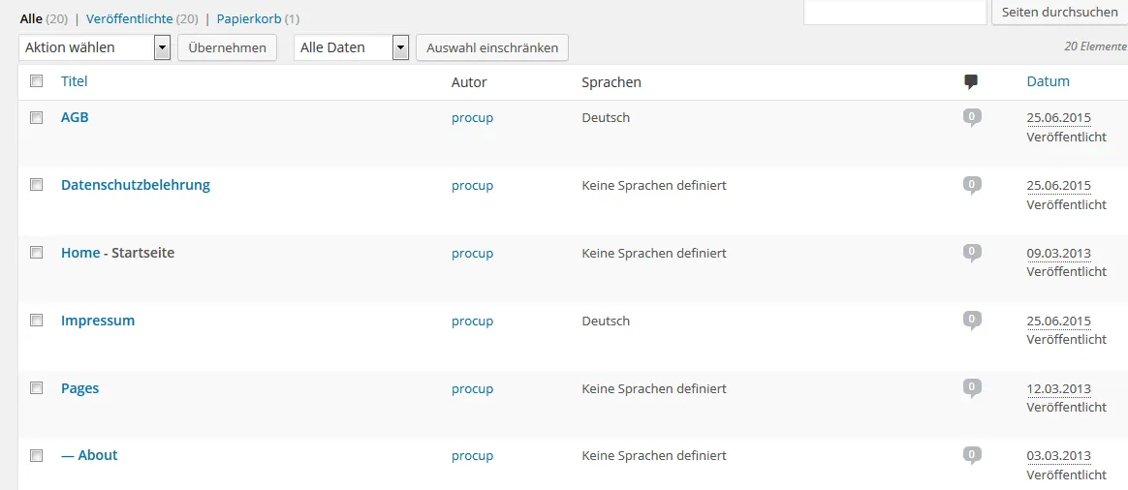Click comment count bubble in Home row
1128x490 pixels.
pyautogui.click(x=972, y=252)
